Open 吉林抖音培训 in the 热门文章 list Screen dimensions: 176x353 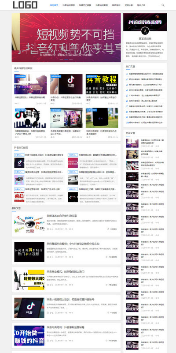[x=143, y=101]
